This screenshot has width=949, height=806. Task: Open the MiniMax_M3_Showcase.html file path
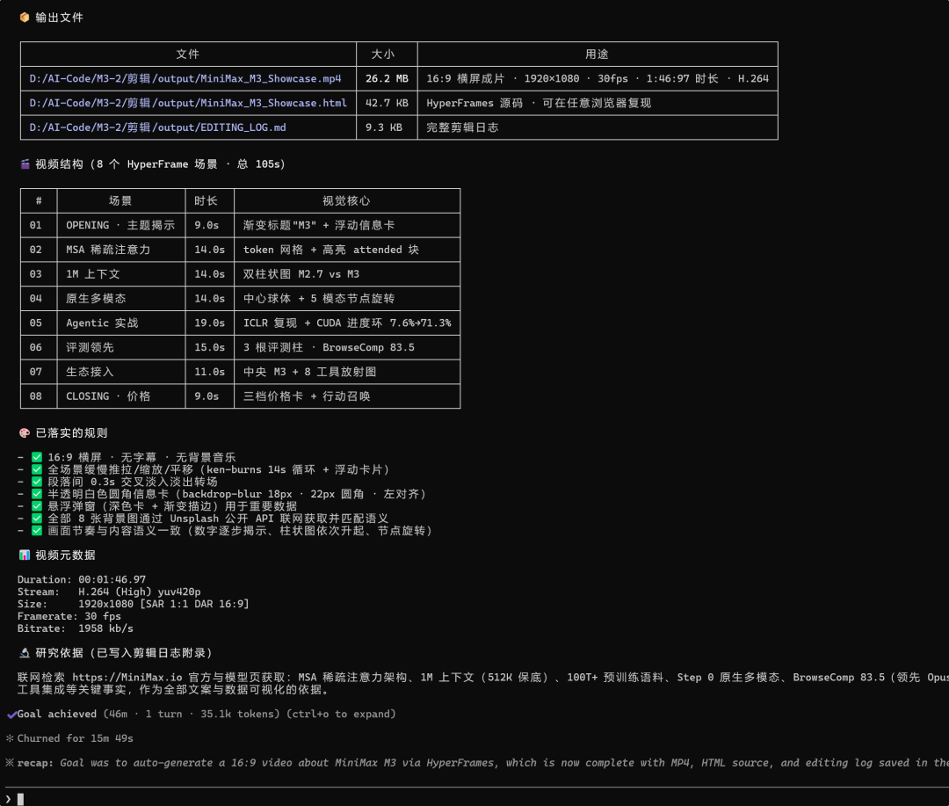(x=188, y=103)
